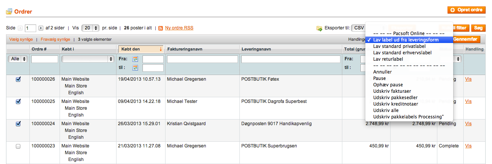The image size is (492, 164).
Task: Select 'Lav returlabel' from the menu
Action: tap(388, 59)
